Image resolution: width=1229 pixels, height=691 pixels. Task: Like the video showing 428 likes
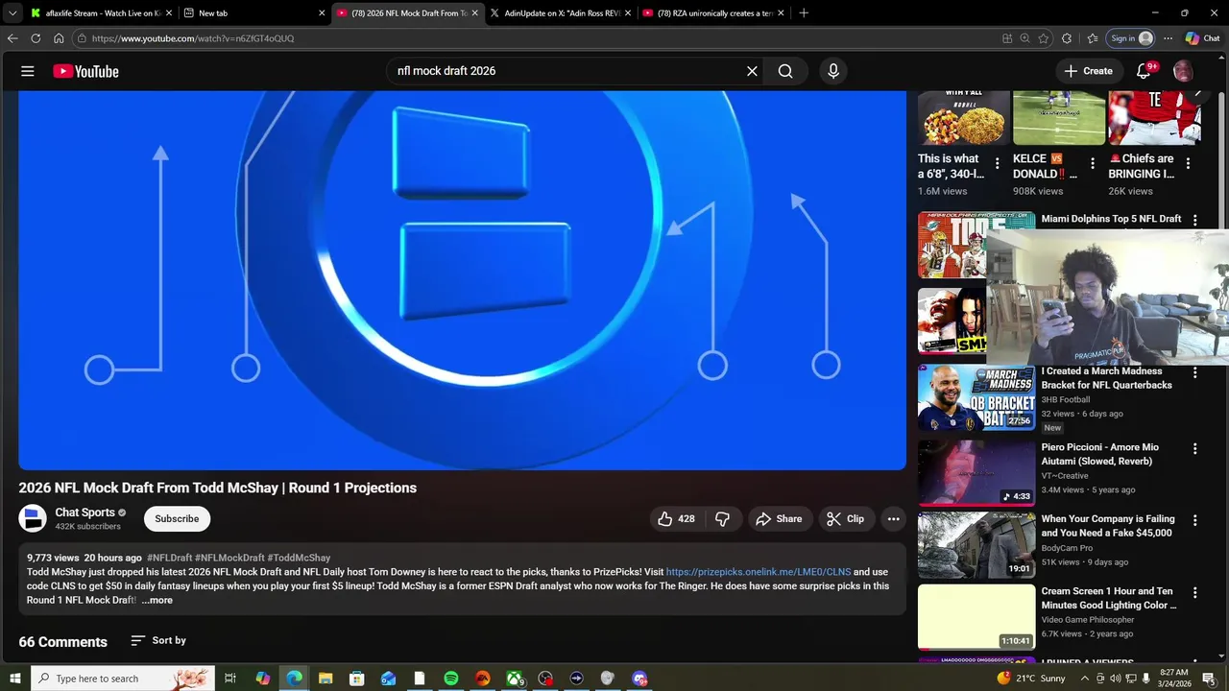pos(676,518)
